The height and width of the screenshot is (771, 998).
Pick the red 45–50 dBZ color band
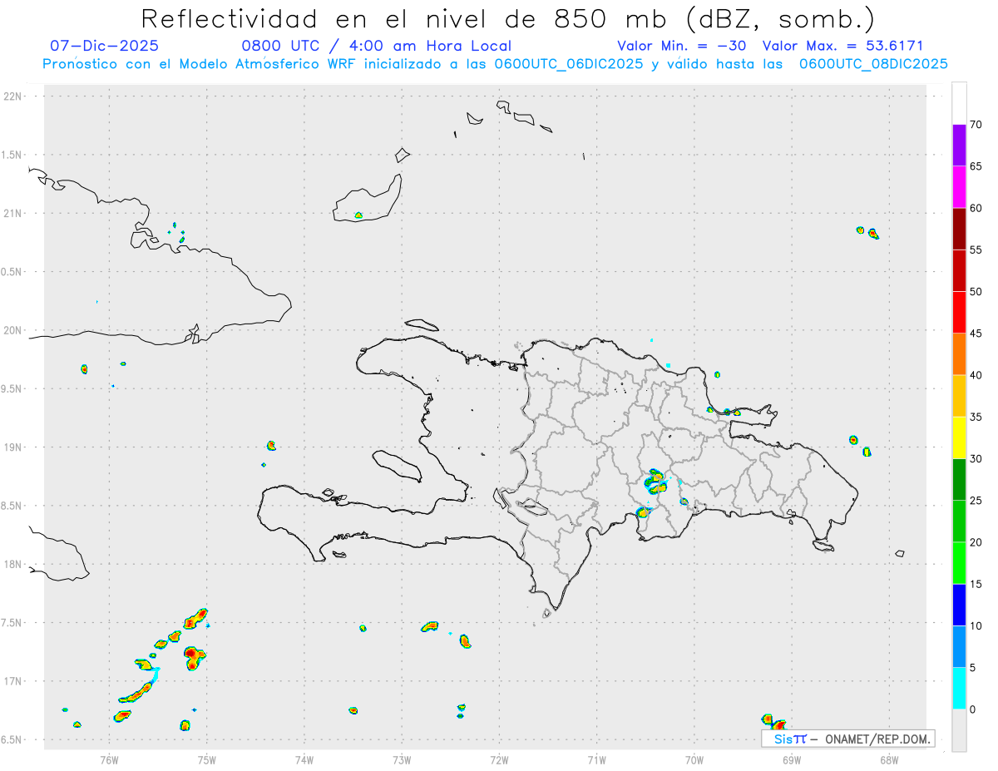[x=959, y=313]
